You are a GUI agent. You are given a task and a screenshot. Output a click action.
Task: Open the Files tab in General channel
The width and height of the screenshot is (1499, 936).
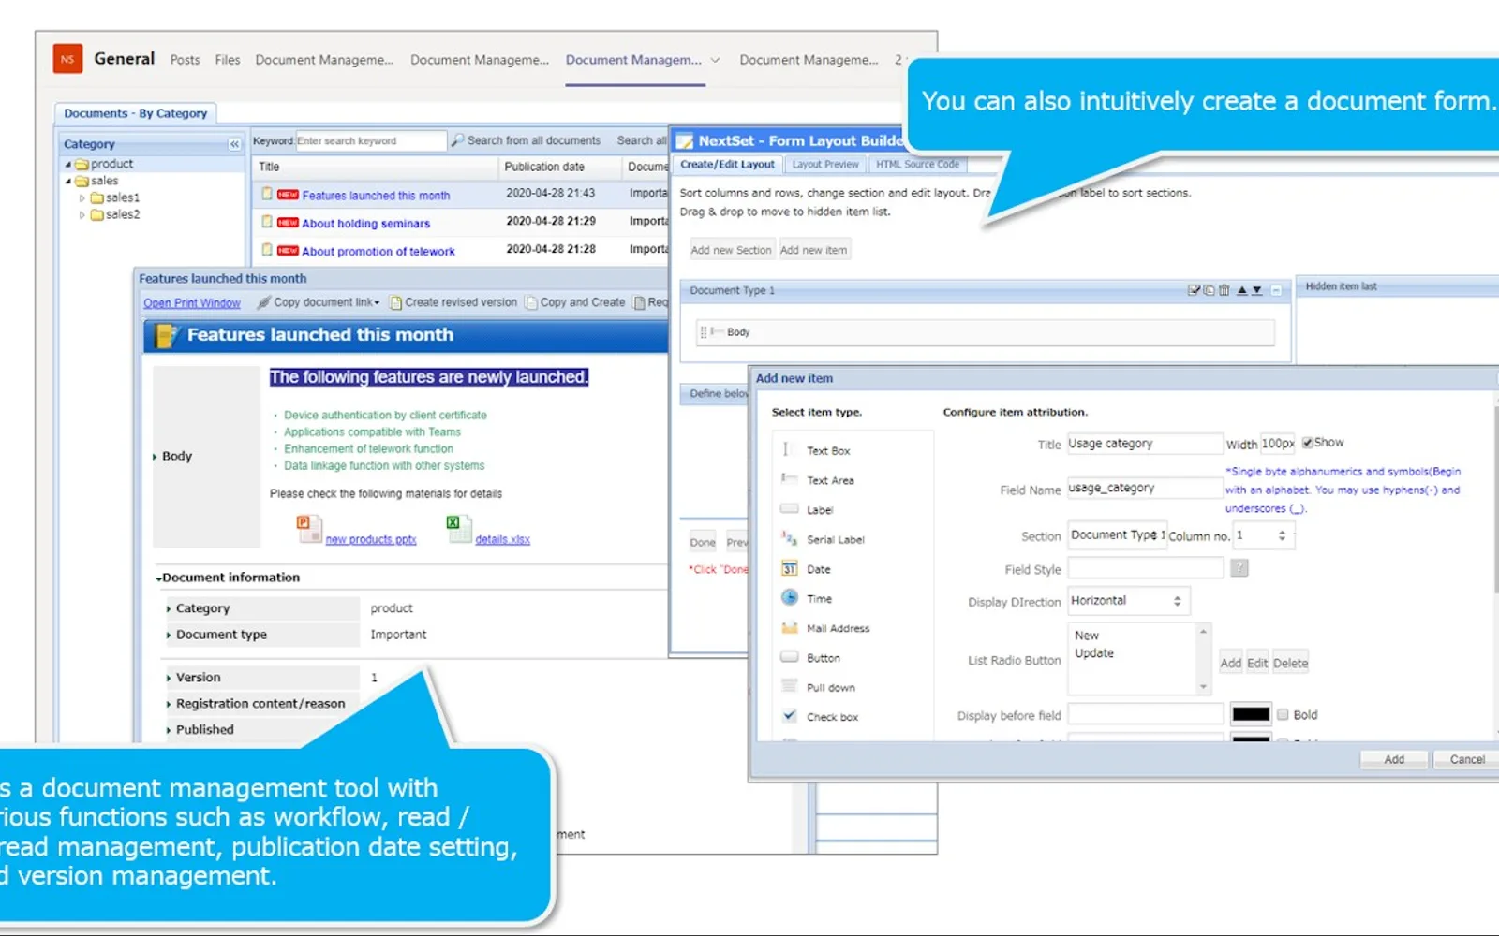[228, 60]
